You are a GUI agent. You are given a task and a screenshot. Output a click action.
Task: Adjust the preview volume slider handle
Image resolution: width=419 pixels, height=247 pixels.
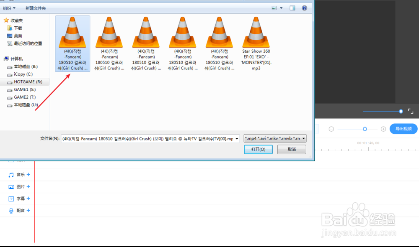pyautogui.click(x=401, y=111)
